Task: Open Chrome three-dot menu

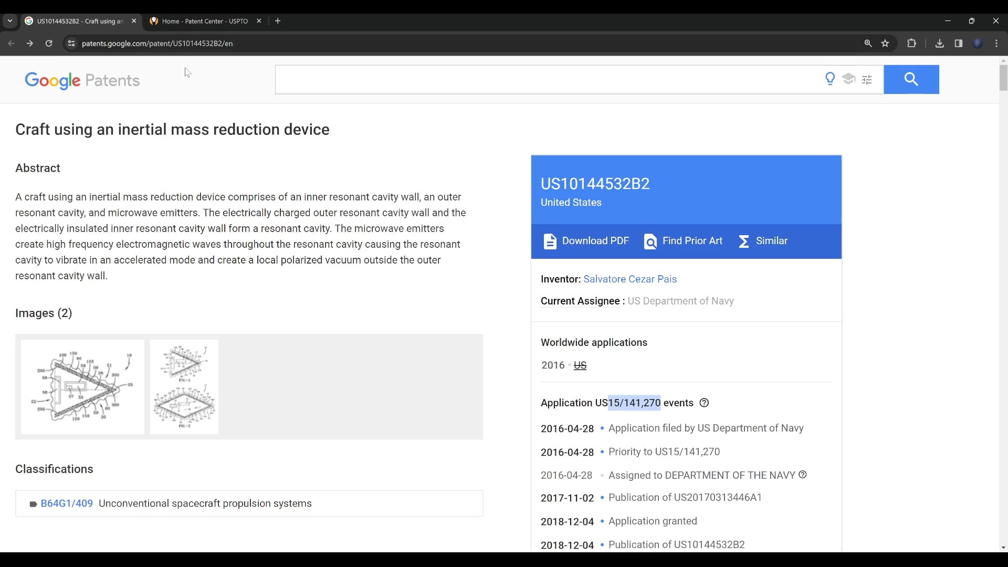Action: (x=996, y=44)
